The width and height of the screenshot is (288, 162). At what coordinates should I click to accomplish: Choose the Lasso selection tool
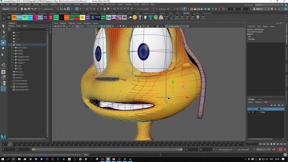coord(3,32)
